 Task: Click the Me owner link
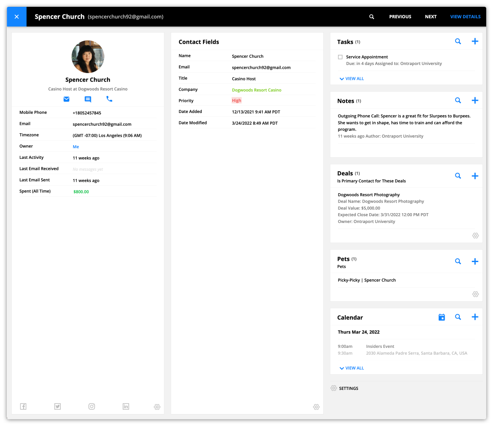[76, 146]
